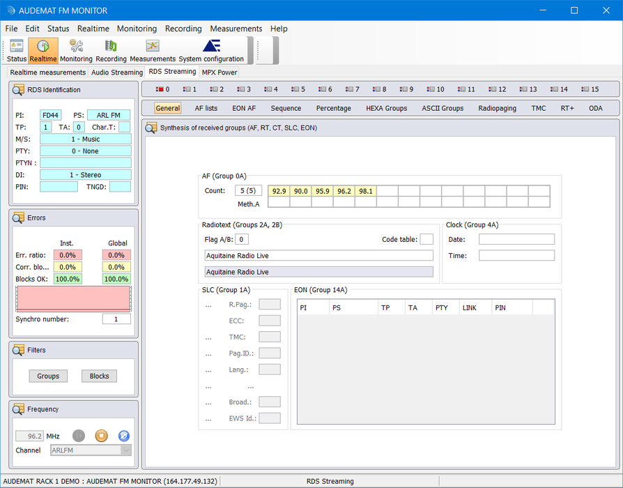623x488 pixels.
Task: Click the magnifier icon next to RDS Identification
Action: 19,90
